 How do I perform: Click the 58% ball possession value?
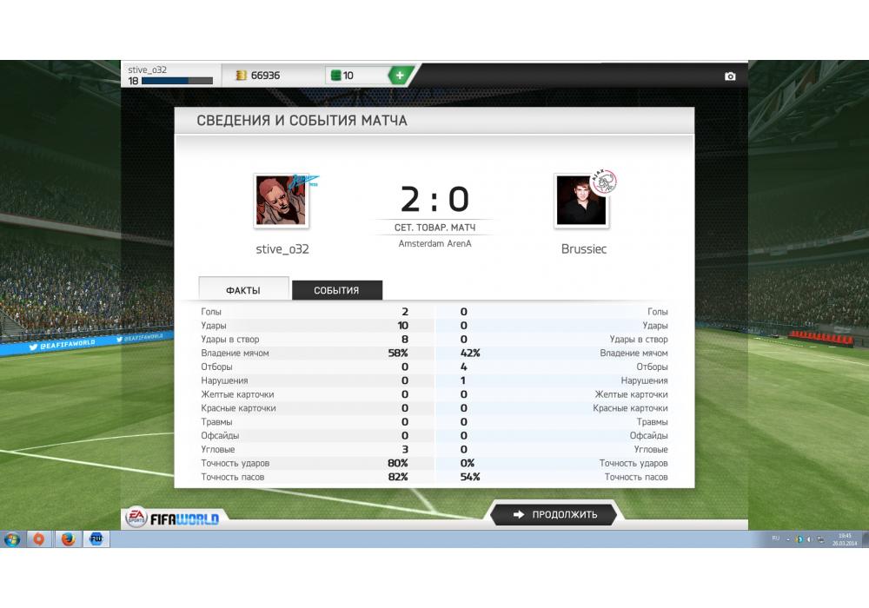(x=398, y=353)
